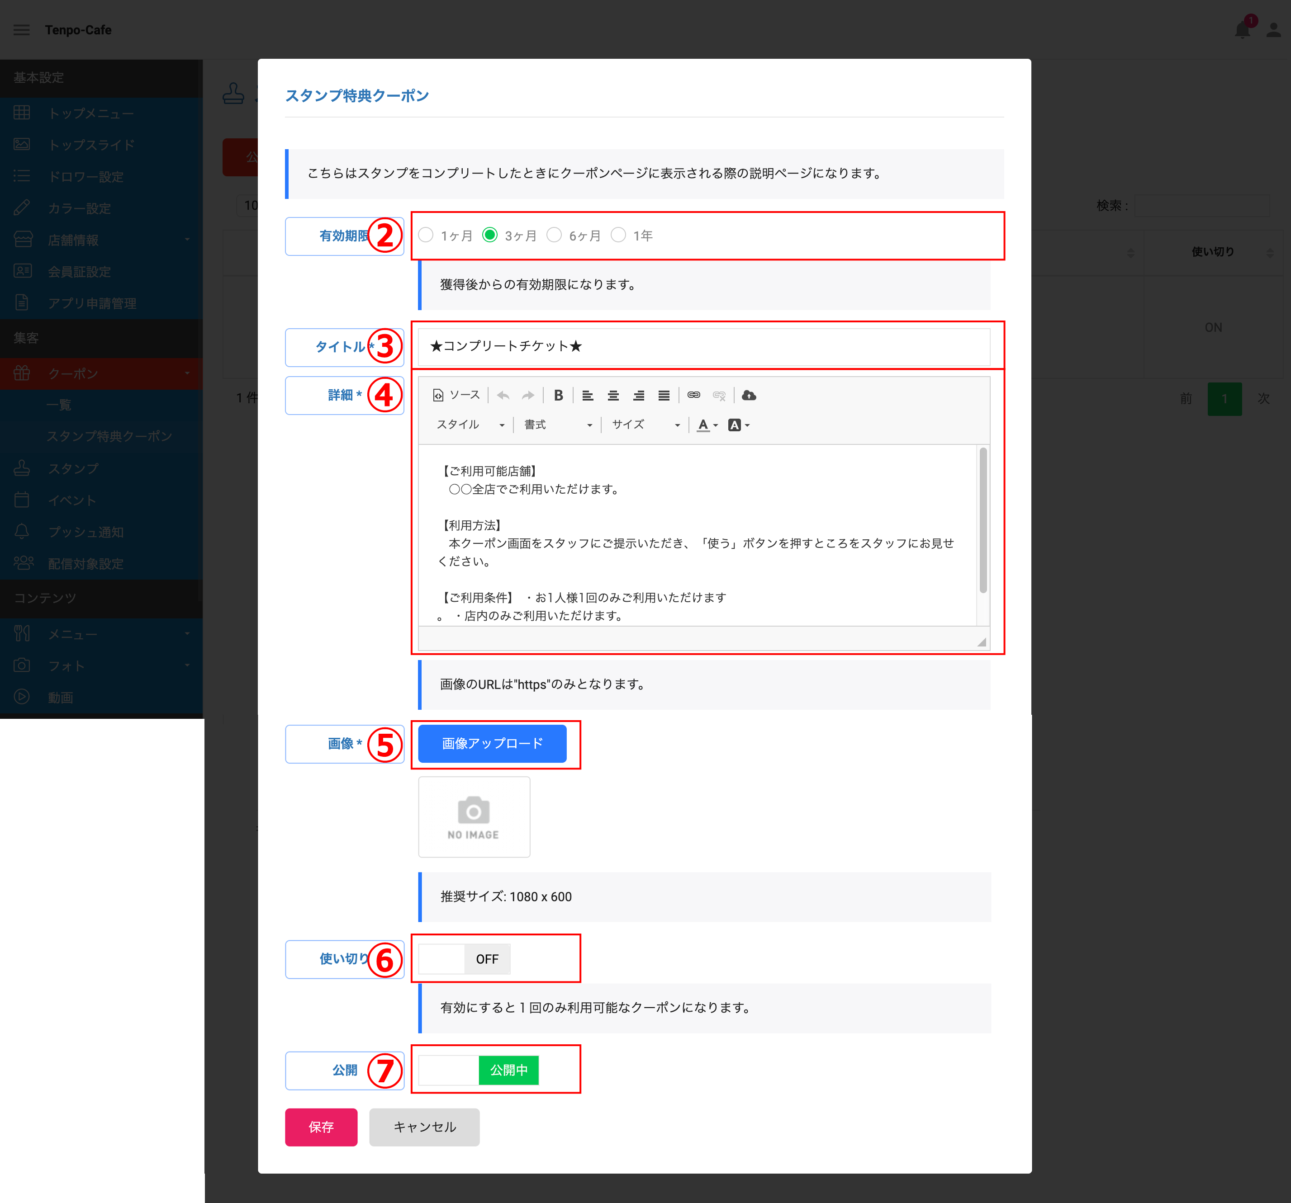Toggle the 公開中 publish switch
The height and width of the screenshot is (1203, 1291).
tap(479, 1070)
